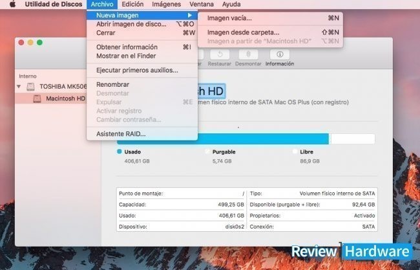The height and width of the screenshot is (270, 420).
Task: Open the Edición menu
Action: pyautogui.click(x=132, y=4)
